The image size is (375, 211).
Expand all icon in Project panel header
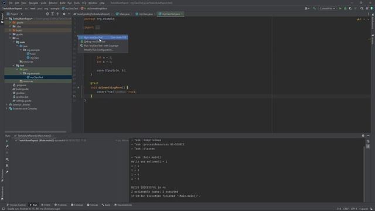pyautogui.click(x=53, y=14)
